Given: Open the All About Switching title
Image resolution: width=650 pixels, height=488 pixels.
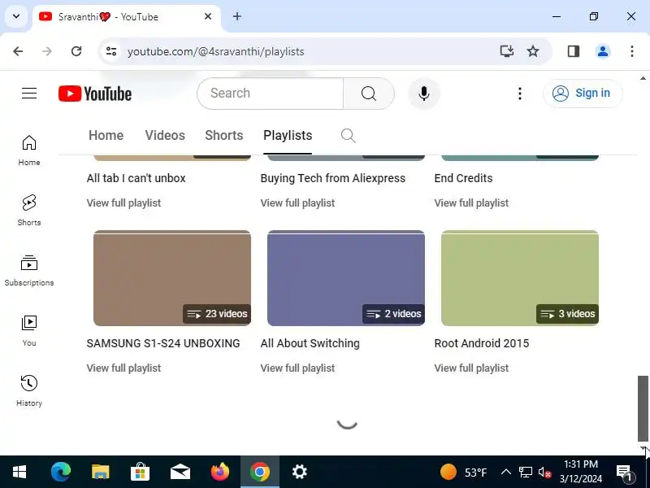Looking at the screenshot, I should [x=310, y=343].
